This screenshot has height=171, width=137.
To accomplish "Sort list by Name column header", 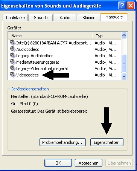I will [x=50, y=36].
